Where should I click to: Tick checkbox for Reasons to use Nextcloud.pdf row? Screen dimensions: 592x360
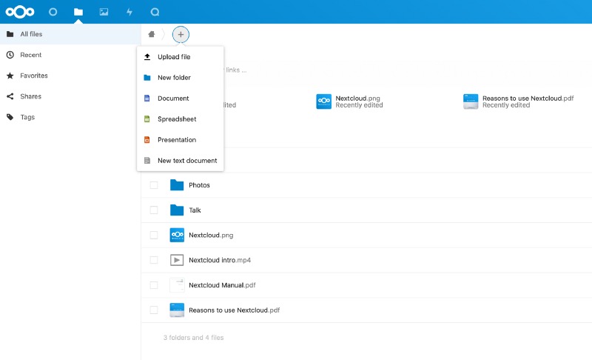click(x=154, y=310)
